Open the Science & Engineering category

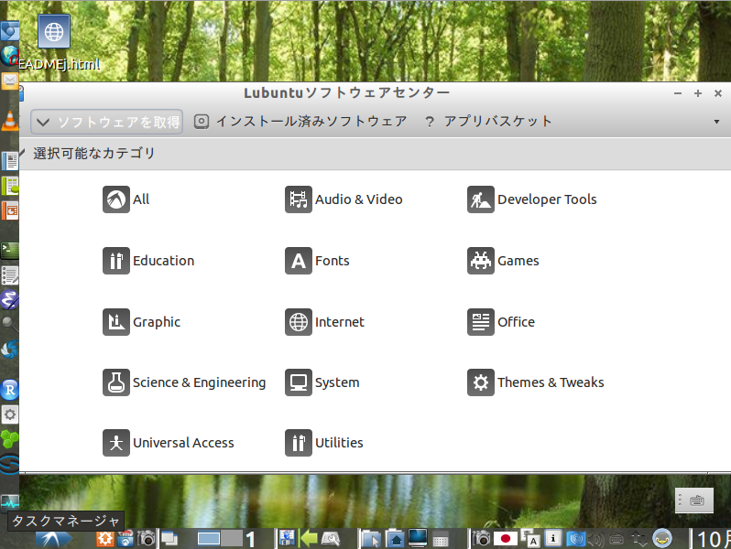(184, 382)
